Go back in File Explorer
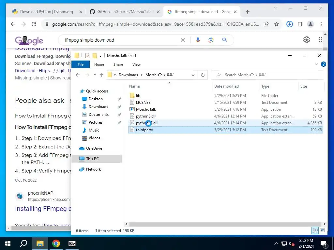 tap(78, 75)
